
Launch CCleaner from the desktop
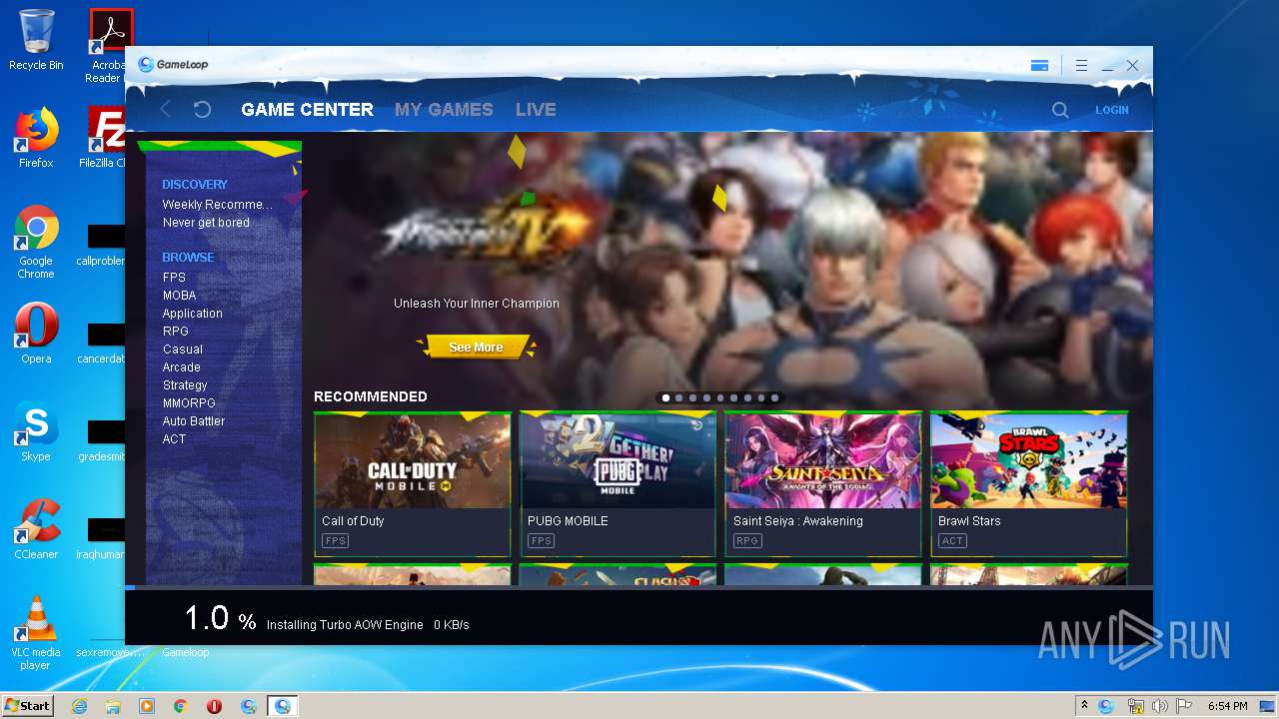pyautogui.click(x=36, y=529)
